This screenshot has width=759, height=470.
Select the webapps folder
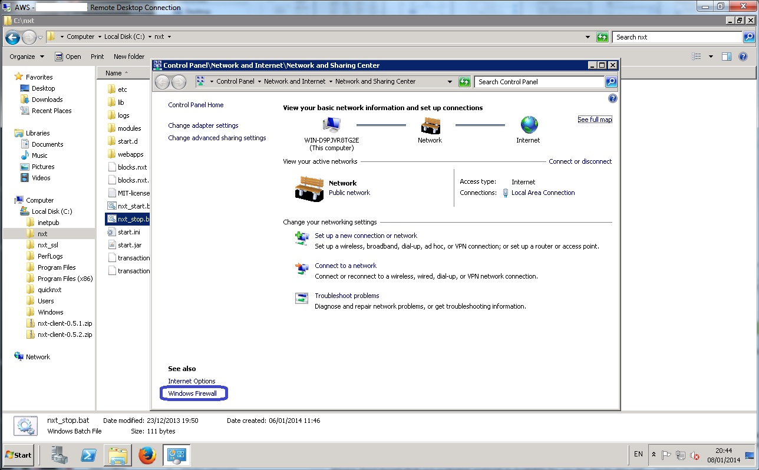click(x=130, y=154)
